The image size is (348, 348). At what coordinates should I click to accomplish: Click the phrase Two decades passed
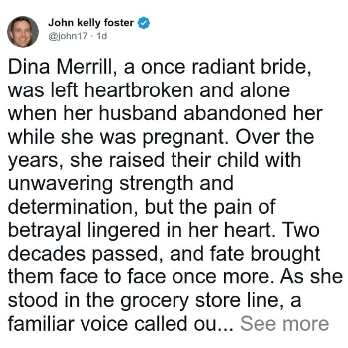point(164,242)
